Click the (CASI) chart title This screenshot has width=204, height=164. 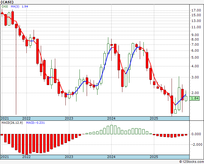7,2
